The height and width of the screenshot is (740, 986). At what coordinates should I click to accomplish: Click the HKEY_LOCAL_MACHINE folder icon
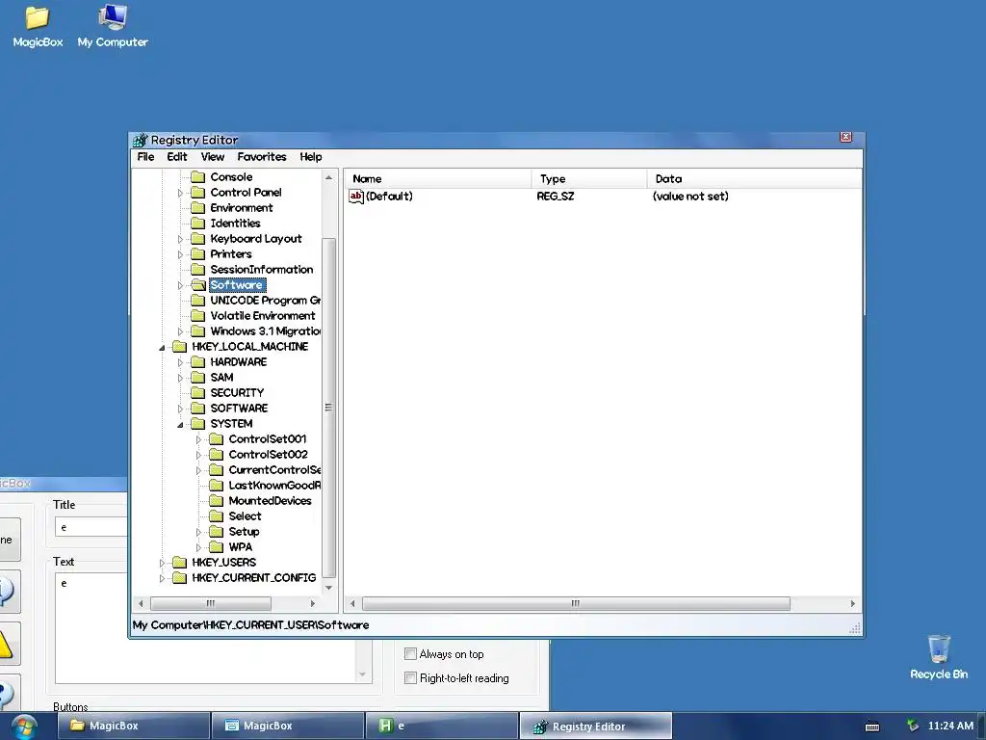[x=180, y=347]
